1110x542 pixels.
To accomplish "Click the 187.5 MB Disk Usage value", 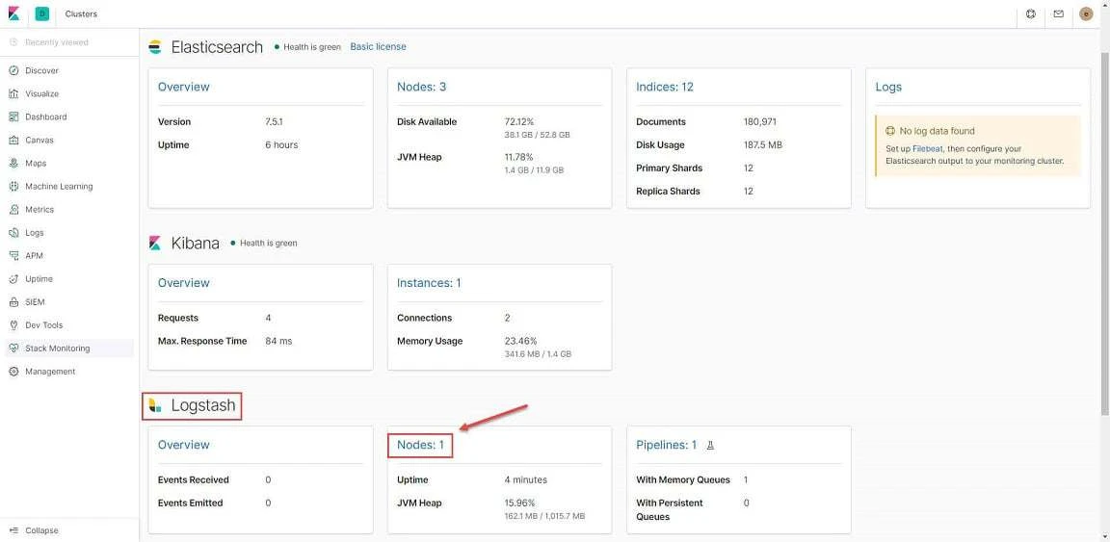I will [x=763, y=145].
